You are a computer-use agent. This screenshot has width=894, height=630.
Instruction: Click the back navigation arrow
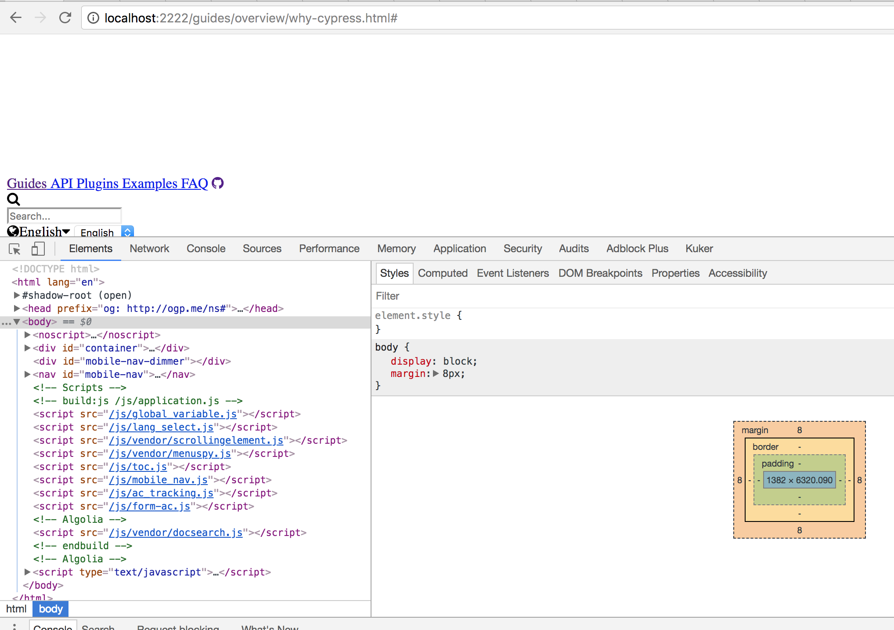pyautogui.click(x=16, y=18)
